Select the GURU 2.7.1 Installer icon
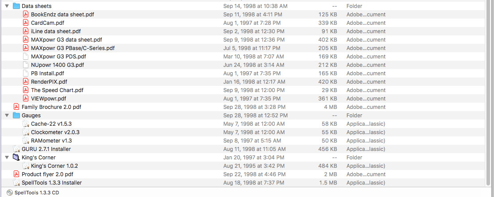The height and width of the screenshot is (197, 494). [16, 149]
